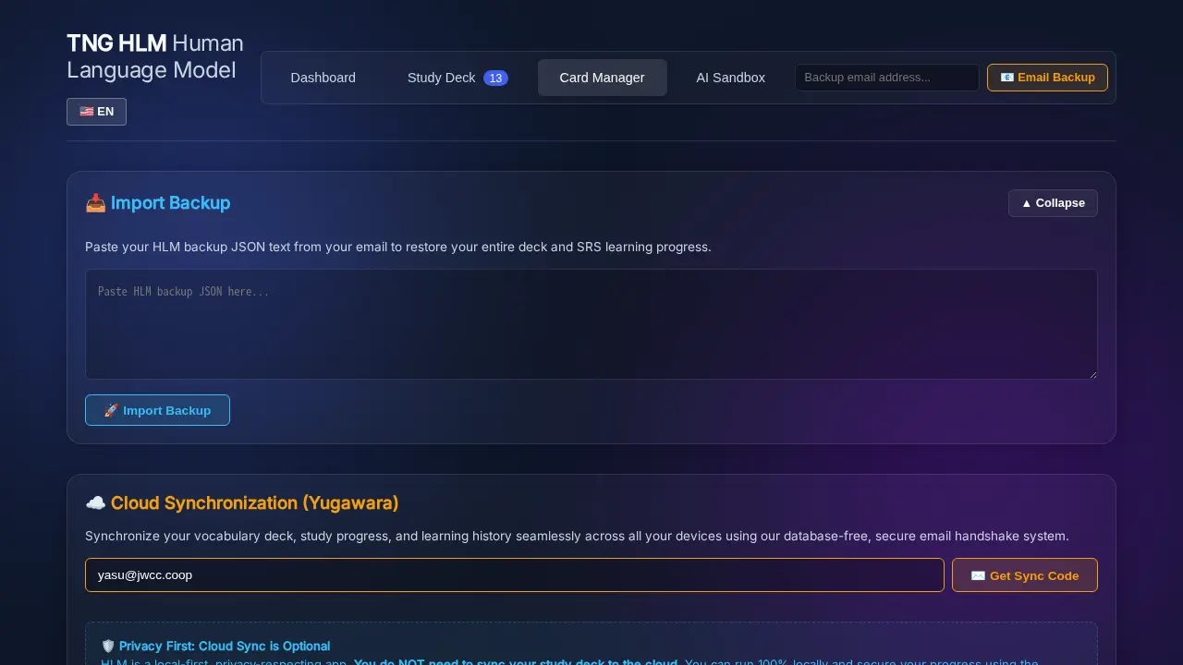Click the shield icon beside Privacy First

[x=108, y=647]
